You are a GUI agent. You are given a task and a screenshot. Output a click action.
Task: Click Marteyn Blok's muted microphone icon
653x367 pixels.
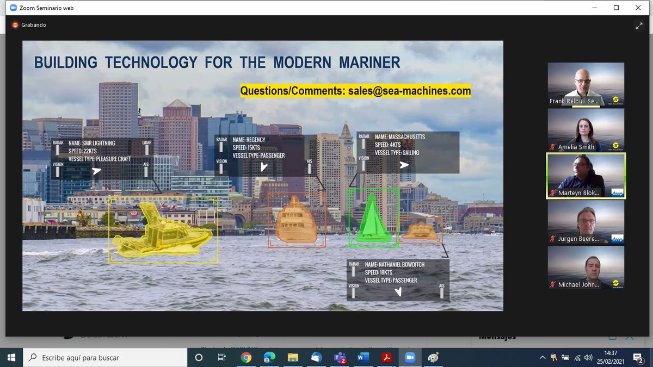click(x=553, y=193)
